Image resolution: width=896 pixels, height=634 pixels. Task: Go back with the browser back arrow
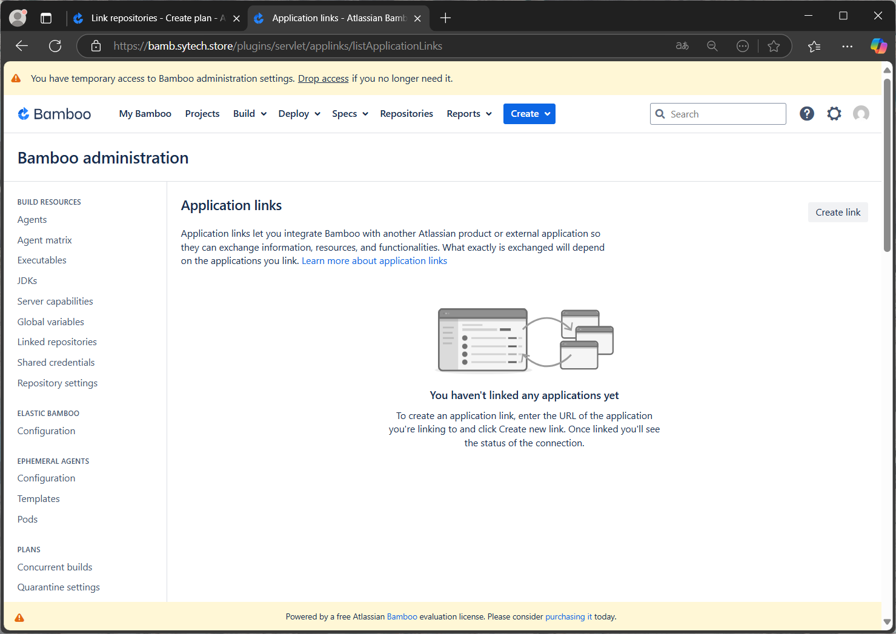22,46
